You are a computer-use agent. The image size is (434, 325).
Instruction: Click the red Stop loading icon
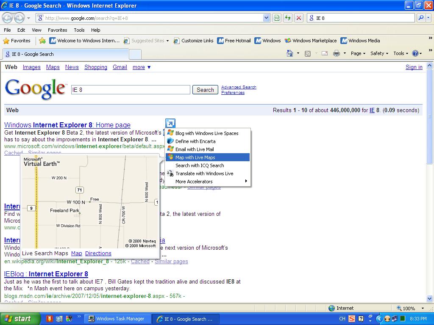299,18
